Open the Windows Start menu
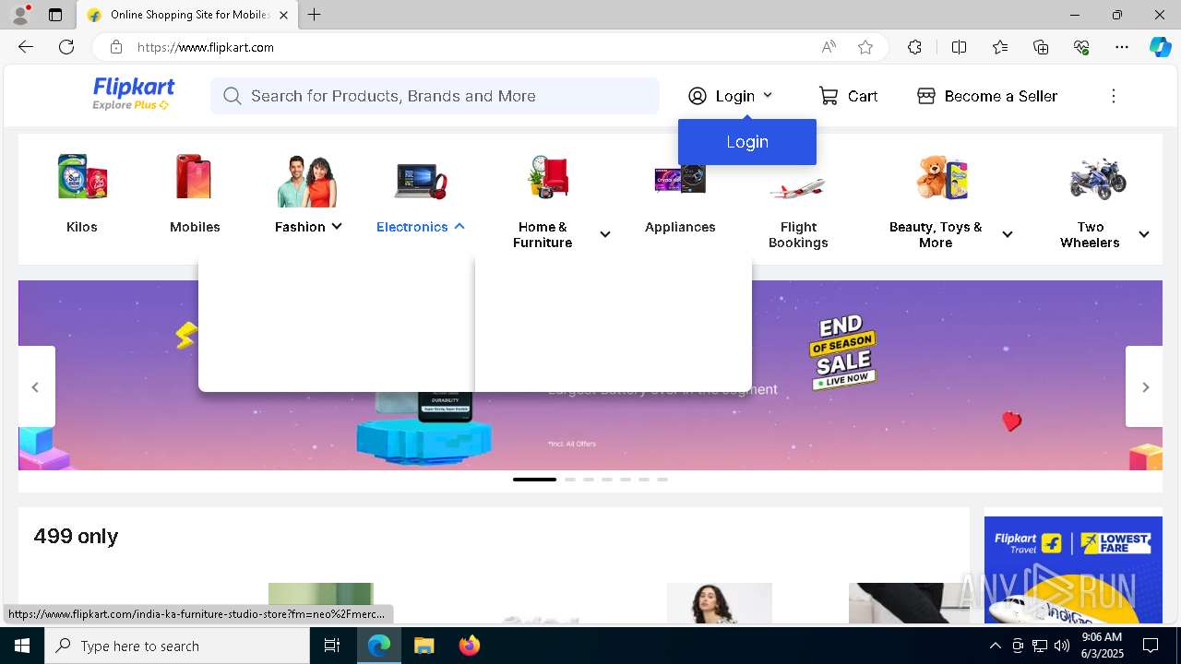 (22, 646)
